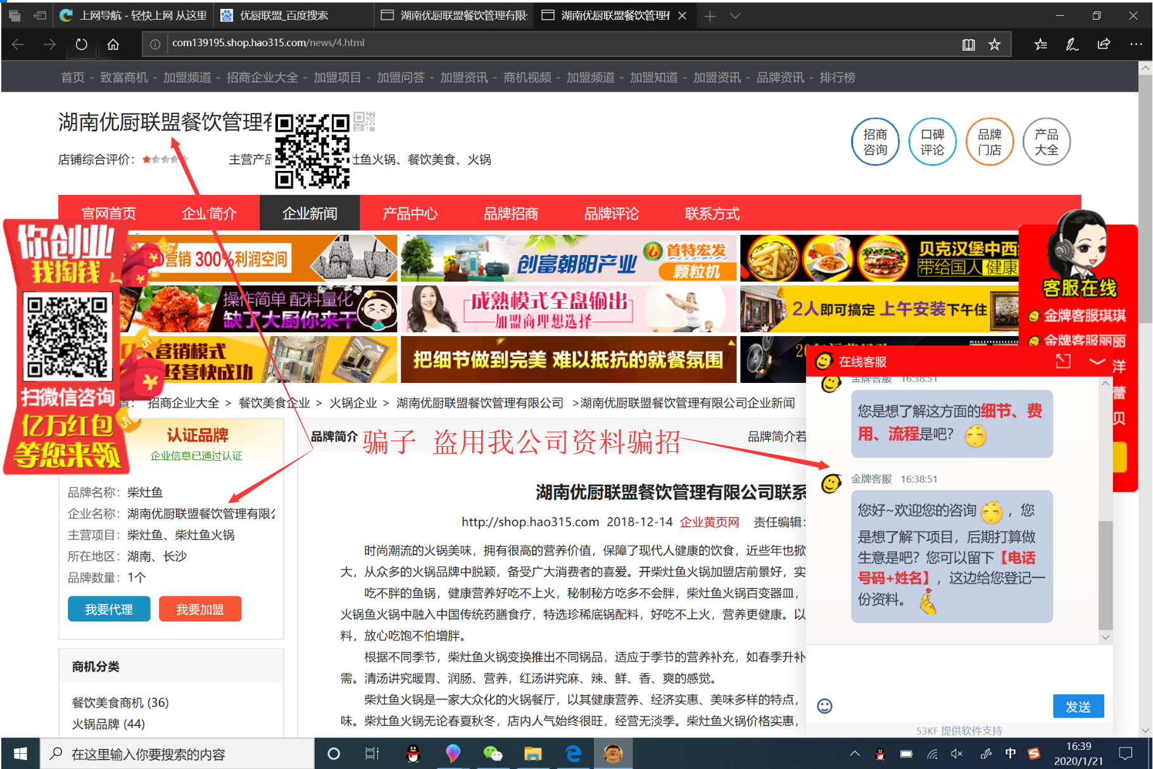
Task: Click the 我要代理 button
Action: [109, 609]
